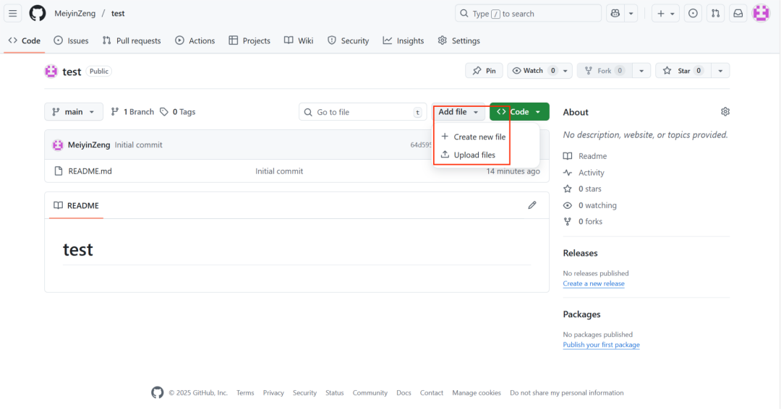Open the Wiki tab

pos(299,40)
